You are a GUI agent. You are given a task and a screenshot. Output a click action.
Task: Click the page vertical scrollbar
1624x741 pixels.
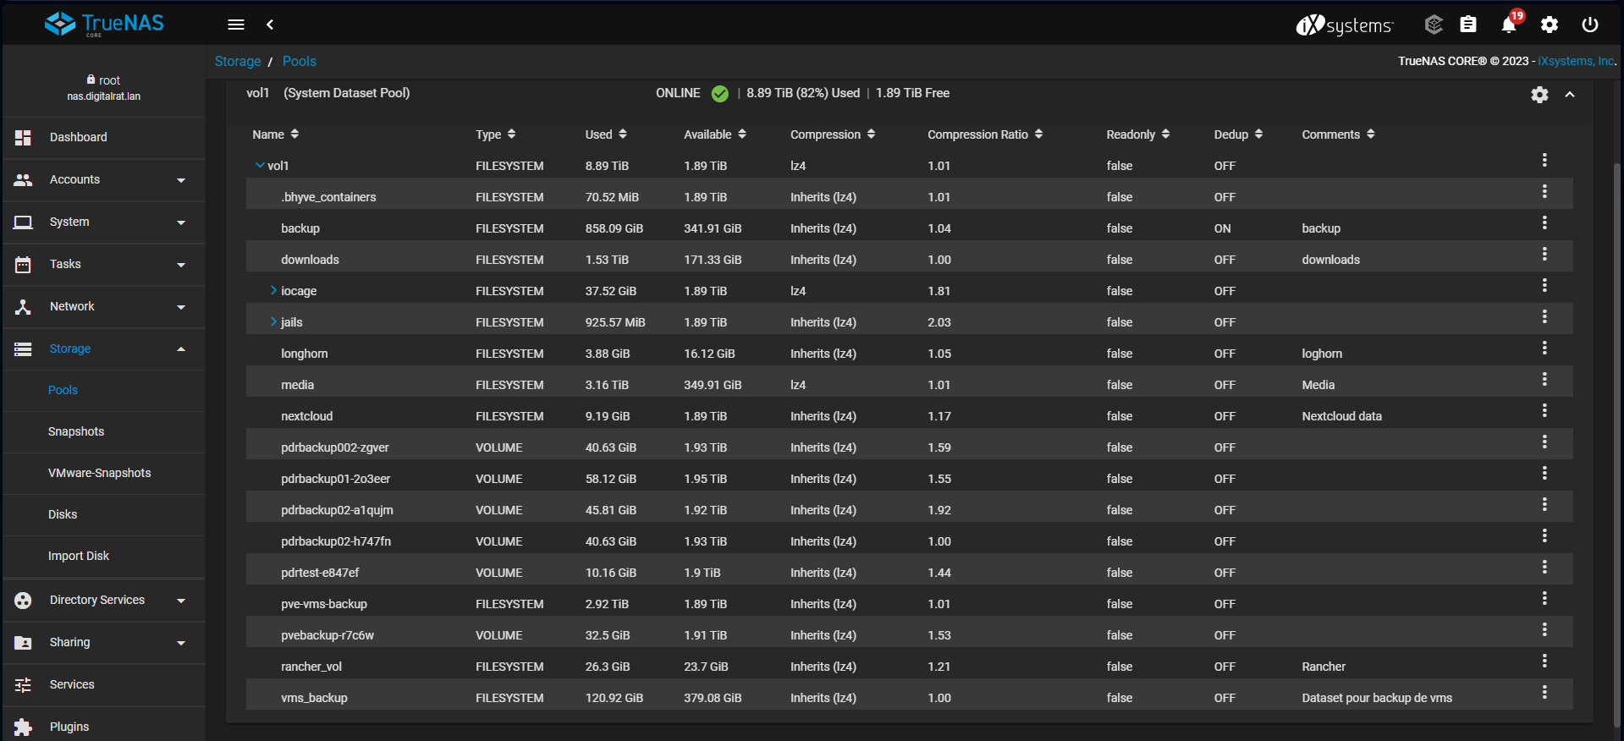tap(1617, 423)
